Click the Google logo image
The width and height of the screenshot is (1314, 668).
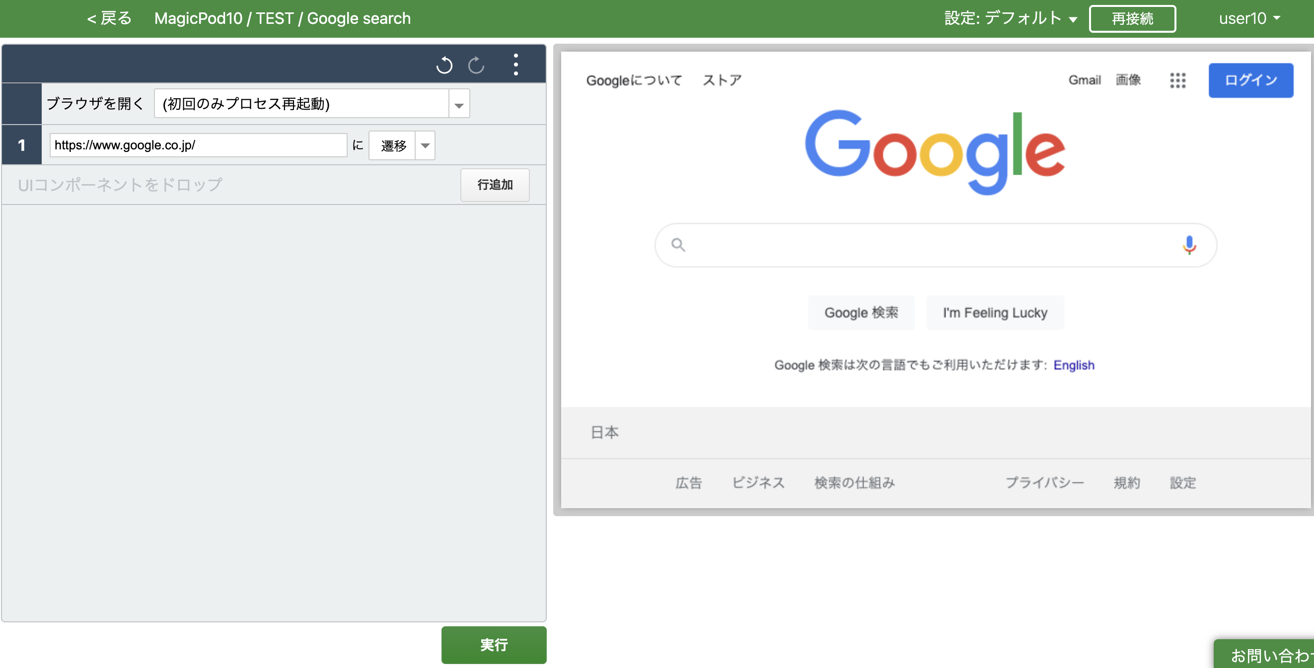[x=935, y=151]
